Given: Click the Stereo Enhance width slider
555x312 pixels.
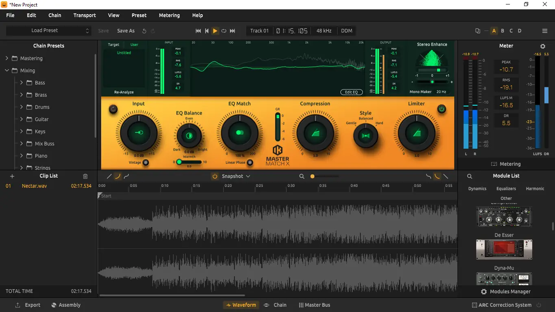Looking at the screenshot, I should [x=432, y=70].
